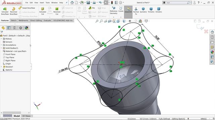
Task: Click the Open document icon
Action: tap(82, 2)
